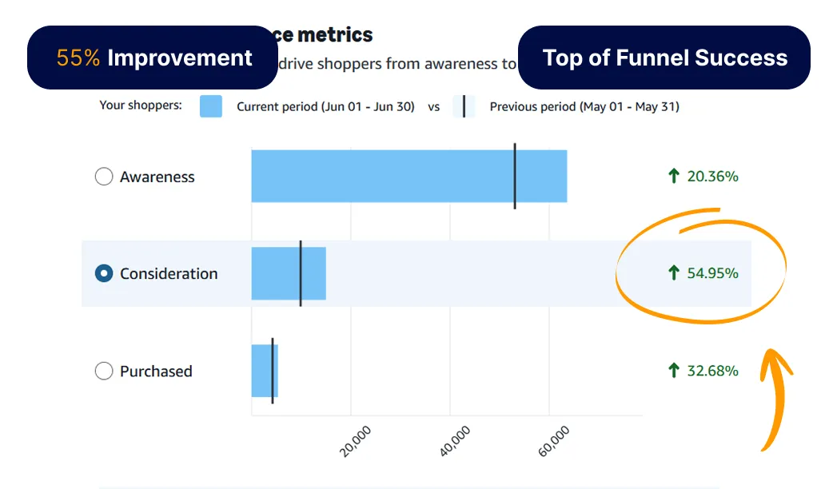This screenshot has height=489, width=833.
Task: Click the Current period (Jun 01 - Jun 30) label
Action: [x=325, y=107]
